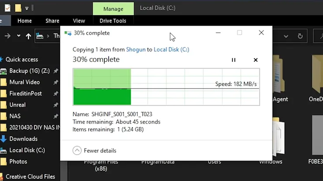Image resolution: width=323 pixels, height=181 pixels.
Task: Expand the address bar history dropdown
Action: tap(286, 37)
